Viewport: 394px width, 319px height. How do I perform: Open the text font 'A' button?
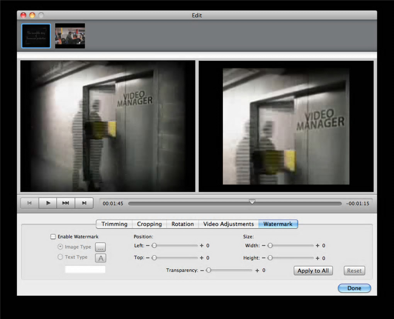[100, 258]
